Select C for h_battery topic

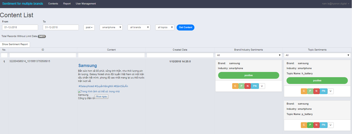coord(304,91)
